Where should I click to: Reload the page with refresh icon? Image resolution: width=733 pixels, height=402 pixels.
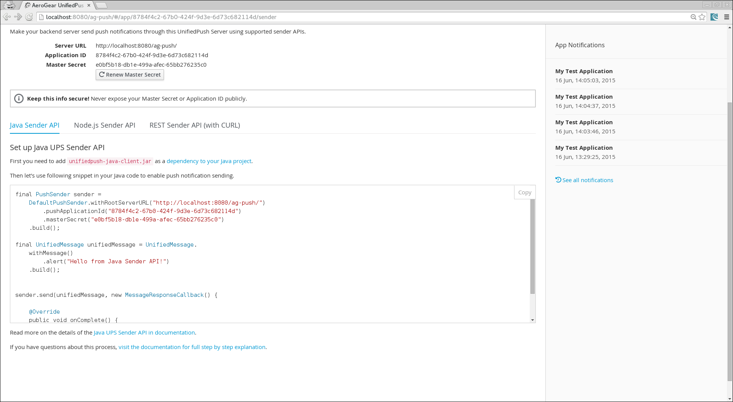[29, 17]
